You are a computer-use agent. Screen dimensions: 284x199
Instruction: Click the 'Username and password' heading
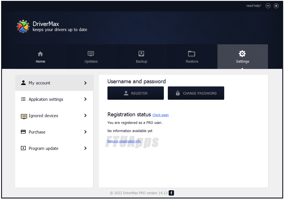click(137, 82)
